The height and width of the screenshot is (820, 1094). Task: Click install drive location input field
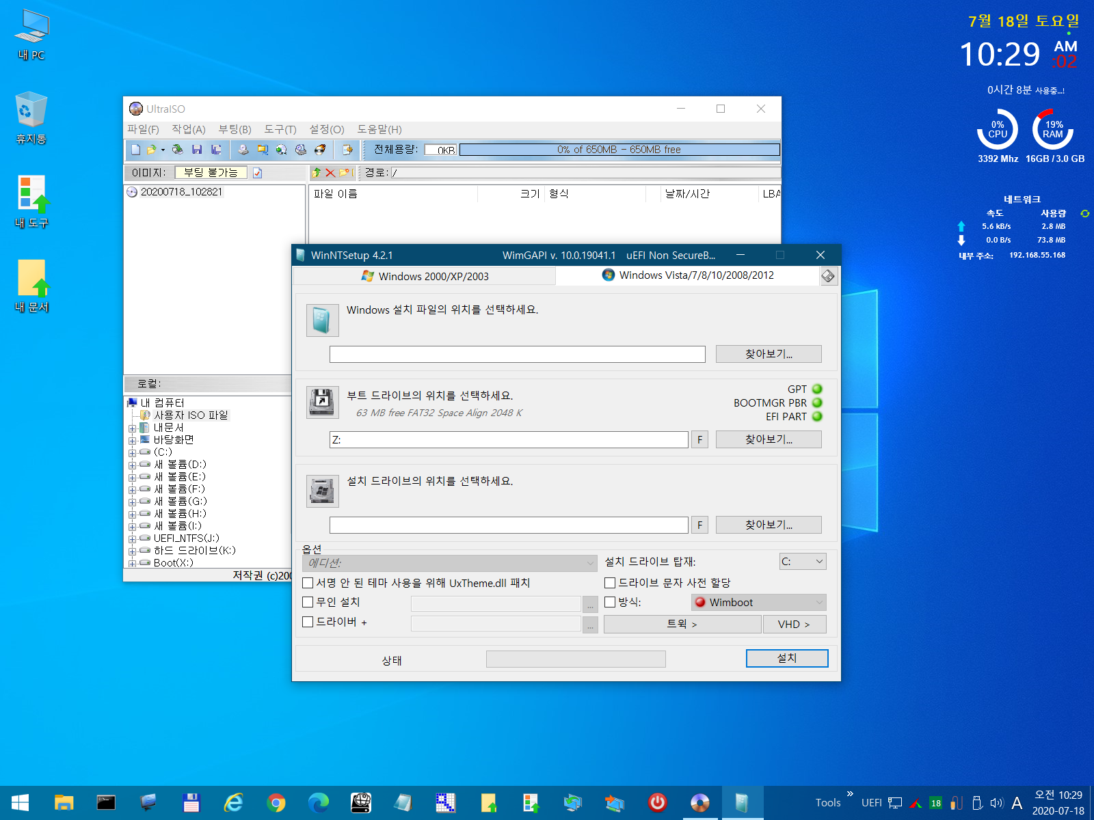point(509,525)
